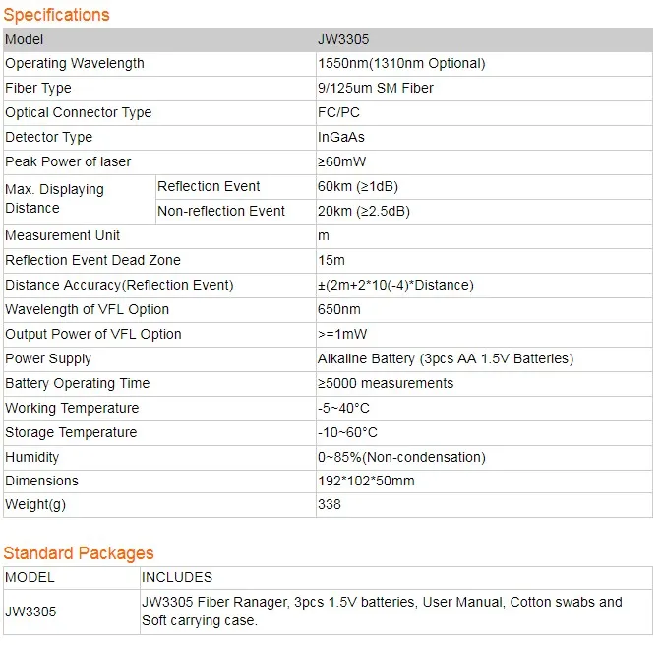Select the 'Operating Wavelength' label
The width and height of the screenshot is (662, 645).
75,64
